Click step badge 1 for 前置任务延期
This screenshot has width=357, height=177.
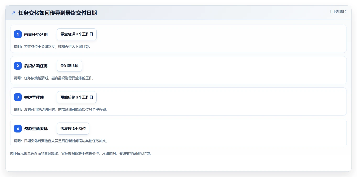click(x=18, y=34)
